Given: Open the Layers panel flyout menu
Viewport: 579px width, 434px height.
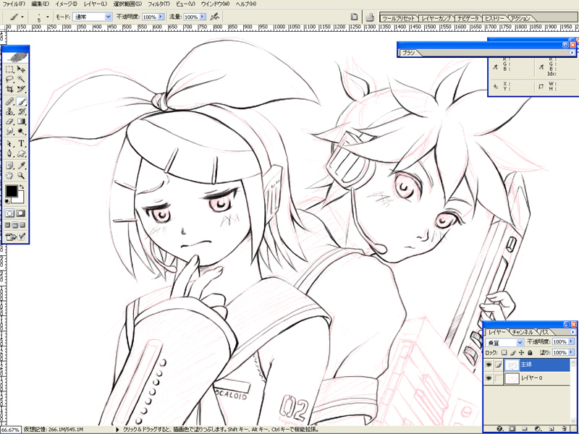Looking at the screenshot, I should 572,332.
